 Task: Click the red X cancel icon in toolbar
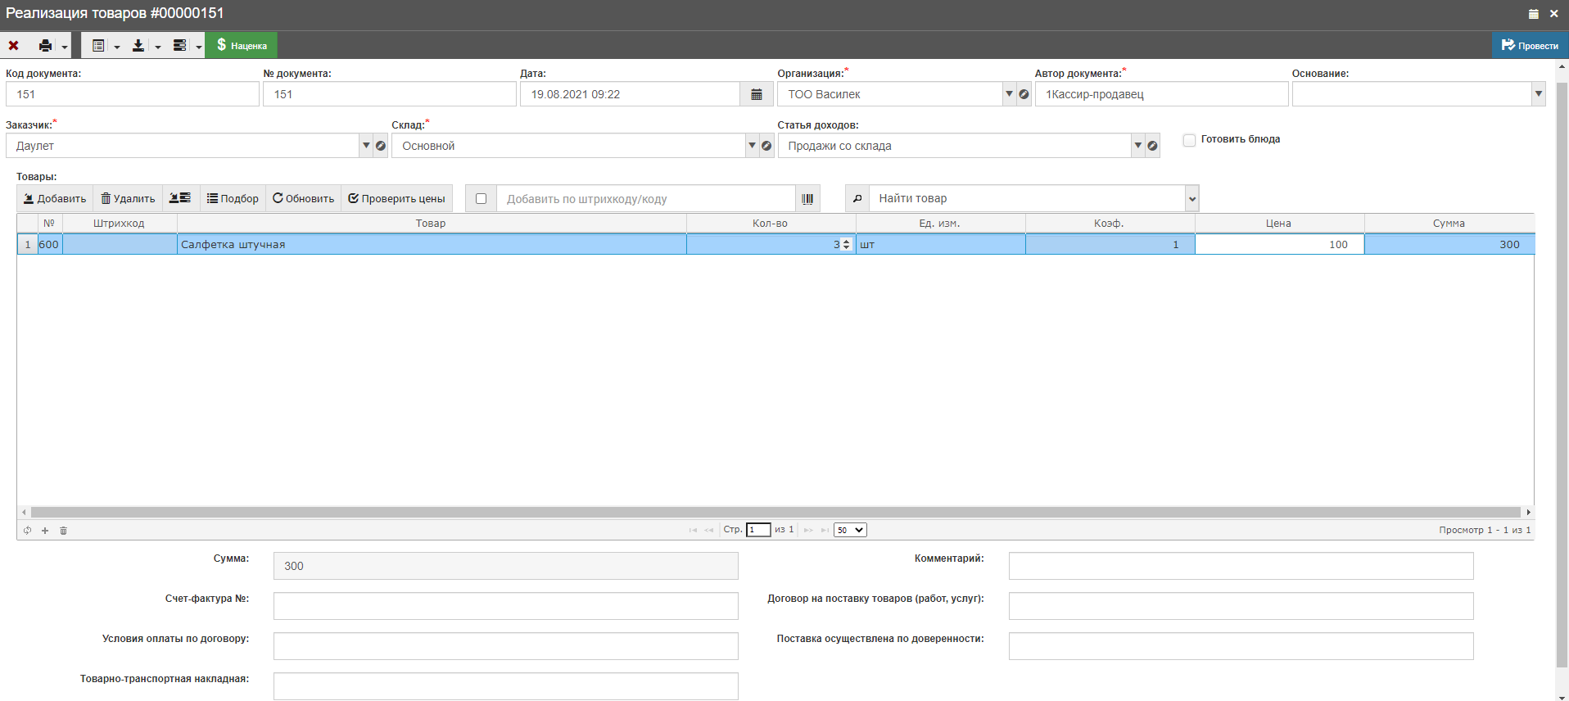14,46
